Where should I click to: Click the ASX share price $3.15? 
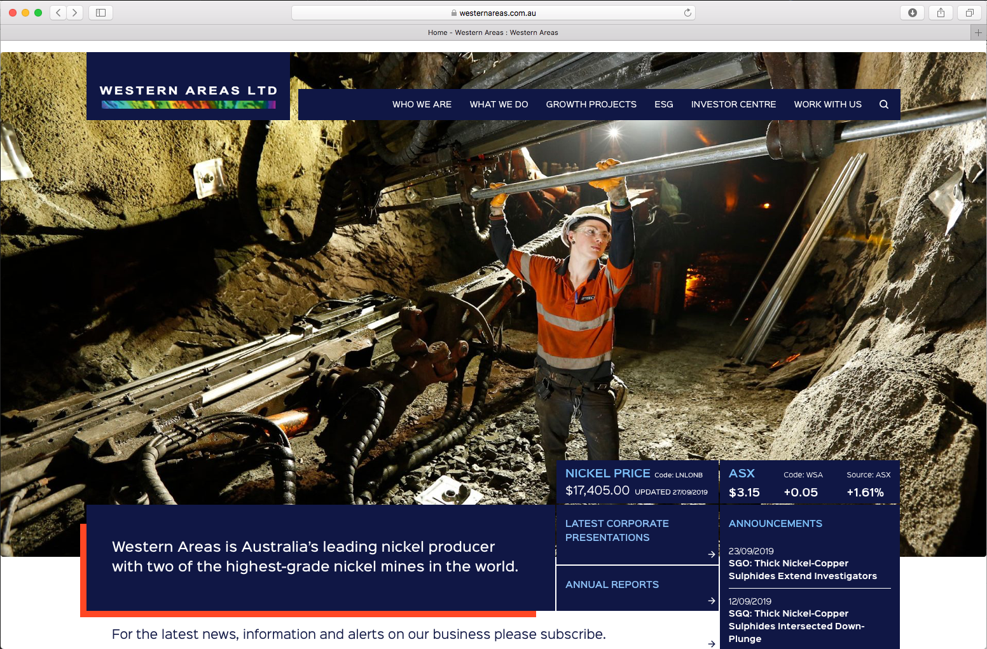click(744, 493)
